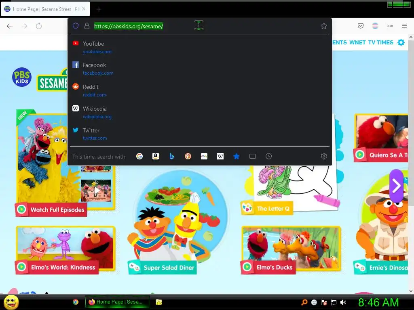Search this time with Google icon
The height and width of the screenshot is (310, 414).
click(x=139, y=156)
